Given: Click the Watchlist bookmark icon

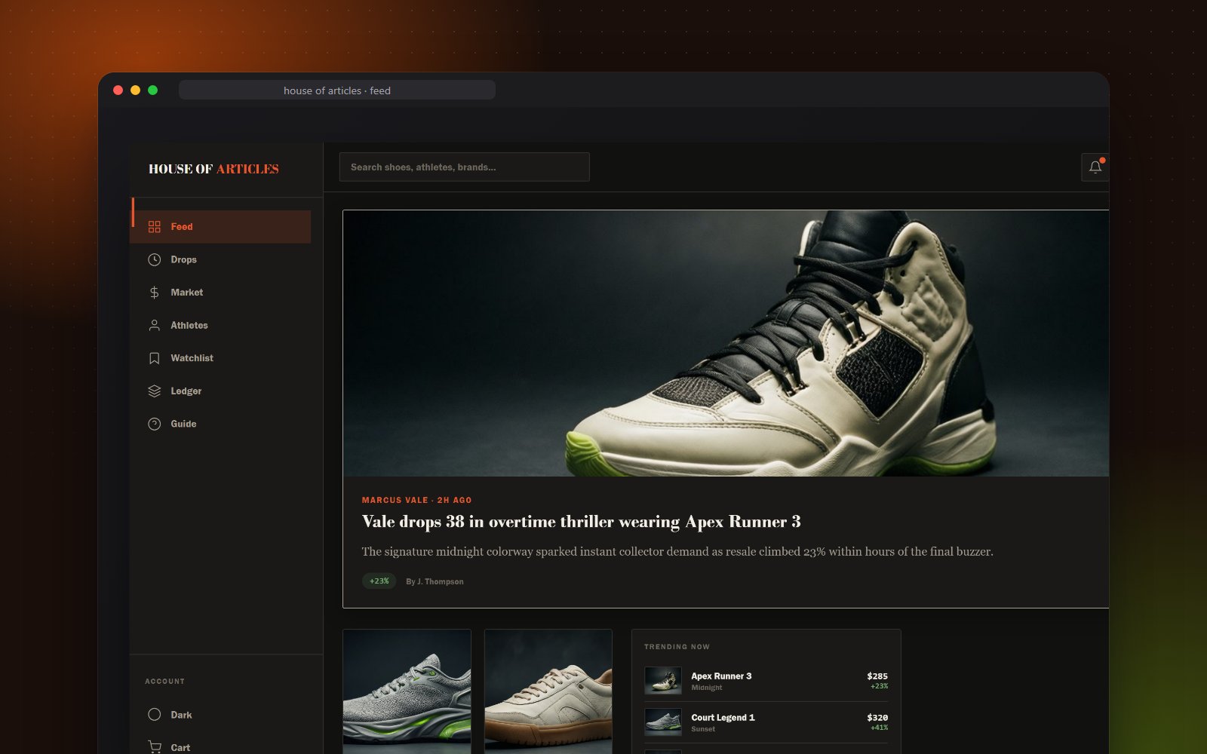Looking at the screenshot, I should 155,358.
